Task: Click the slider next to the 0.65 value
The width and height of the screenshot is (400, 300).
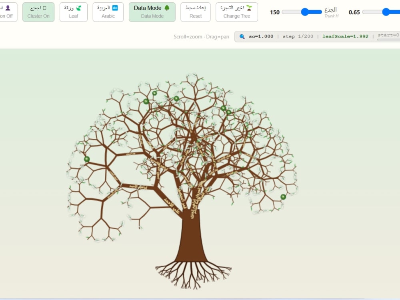Action: coord(381,12)
